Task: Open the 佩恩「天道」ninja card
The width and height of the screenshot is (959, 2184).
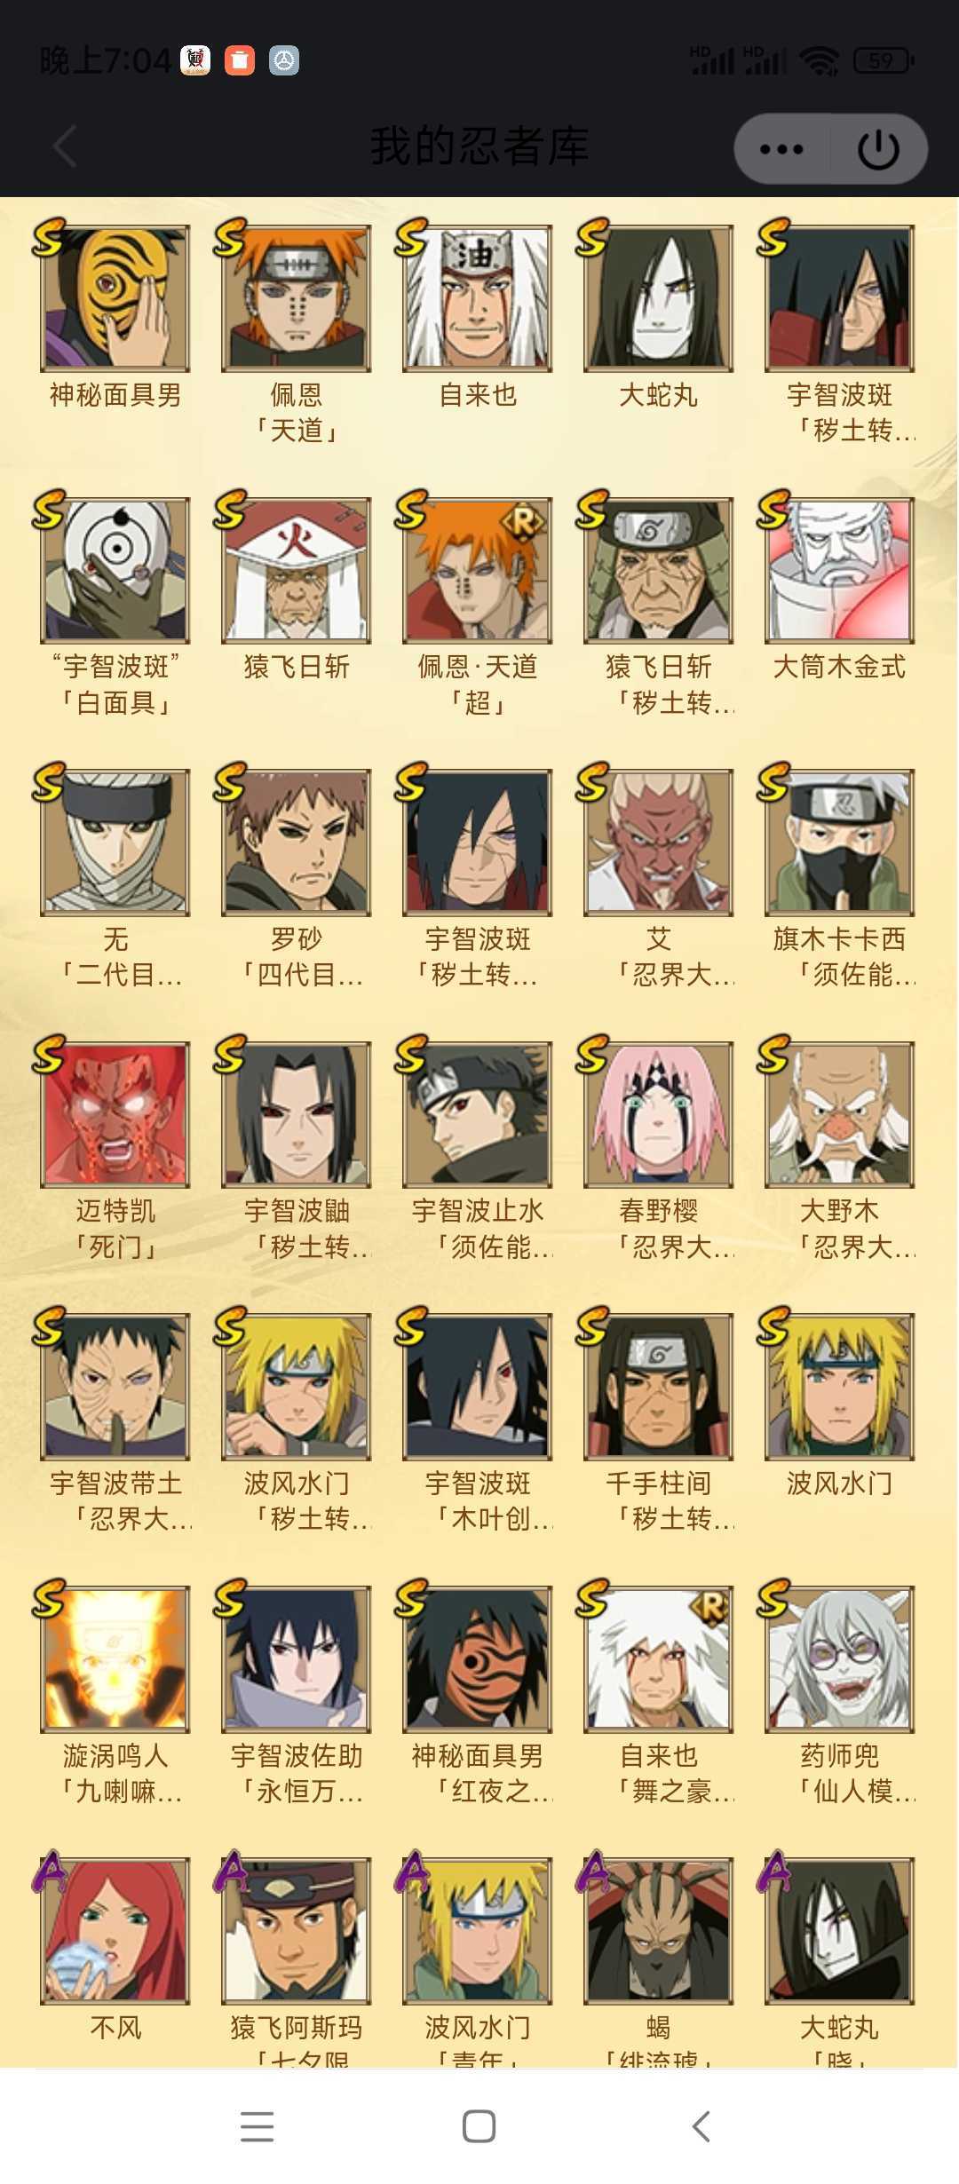Action: [297, 298]
